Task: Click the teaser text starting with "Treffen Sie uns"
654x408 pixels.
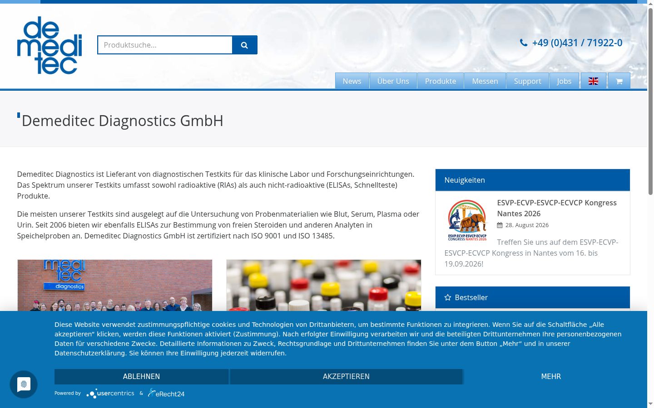Action: [531, 253]
